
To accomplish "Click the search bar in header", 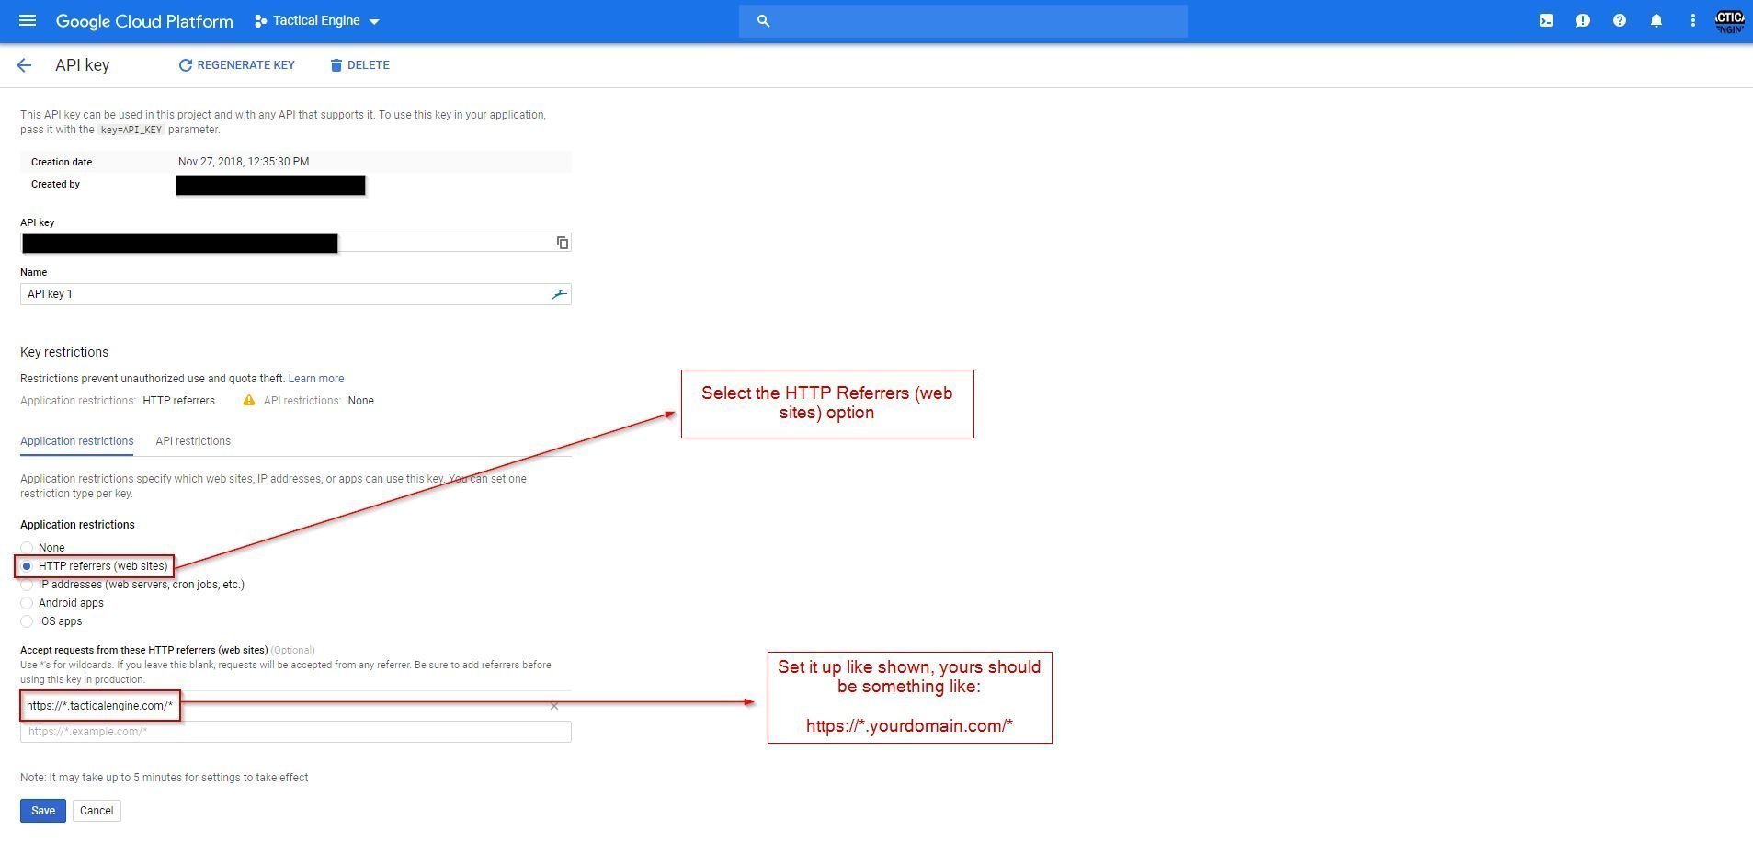I will [962, 20].
